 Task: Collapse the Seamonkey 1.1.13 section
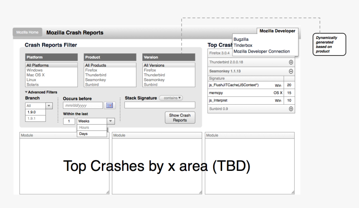coord(291,71)
